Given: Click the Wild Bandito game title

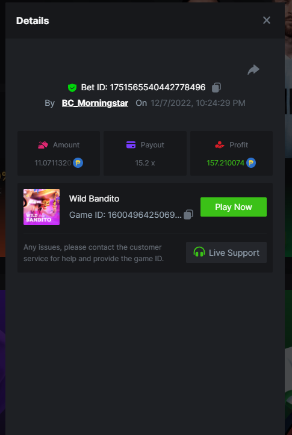Looking at the screenshot, I should pyautogui.click(x=94, y=199).
